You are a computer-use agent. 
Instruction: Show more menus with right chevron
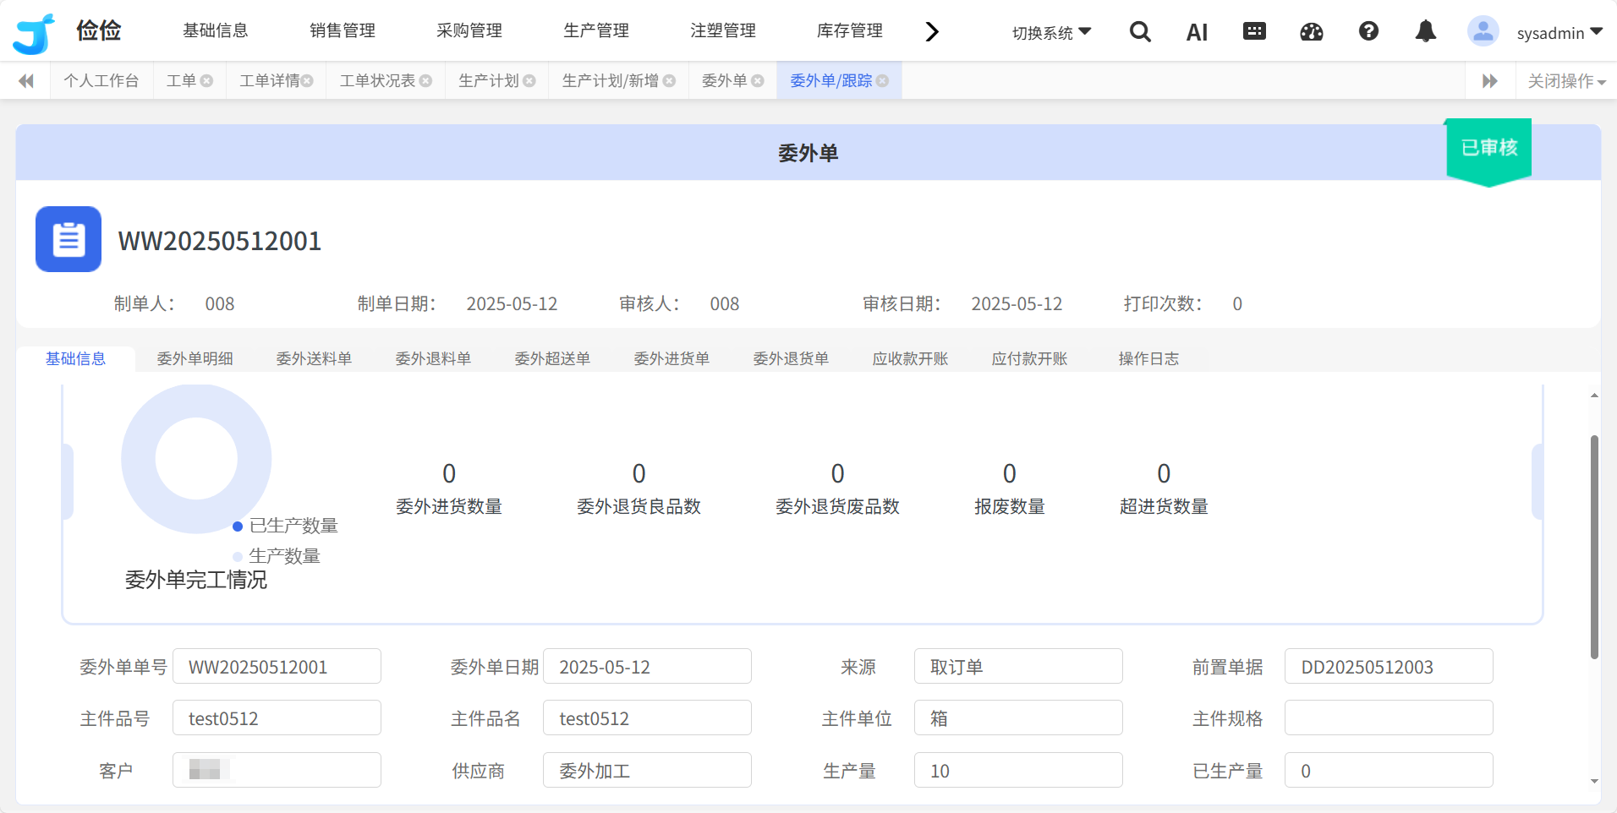(932, 32)
